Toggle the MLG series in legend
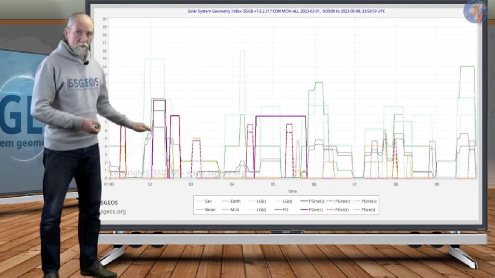 231,210
